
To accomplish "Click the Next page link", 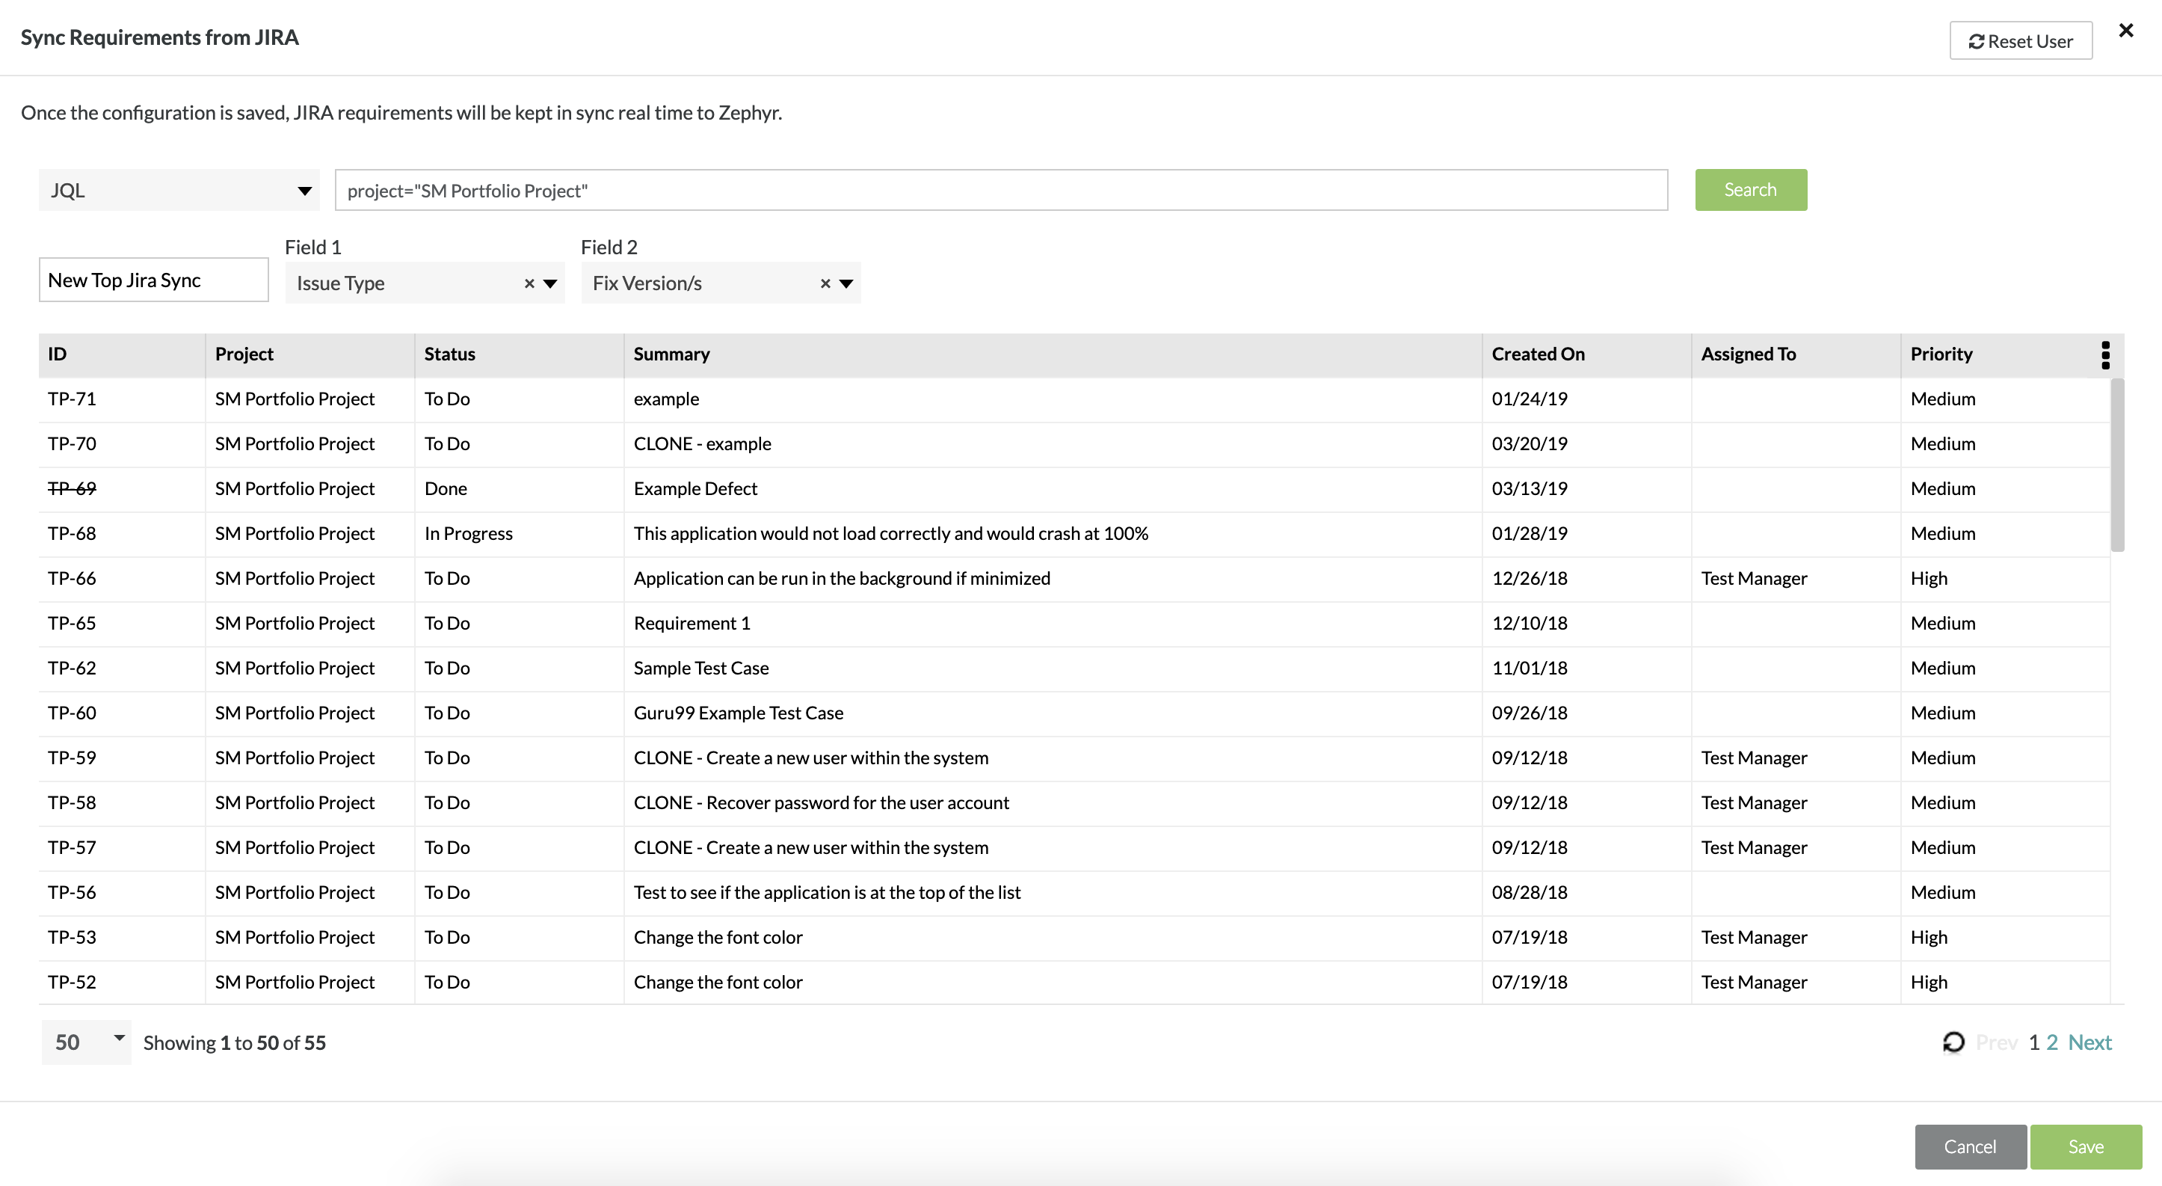I will point(2089,1042).
